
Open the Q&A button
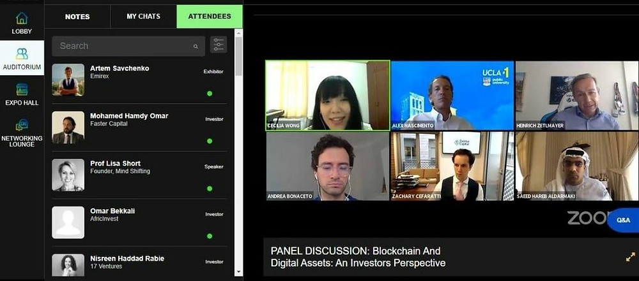[x=623, y=220]
